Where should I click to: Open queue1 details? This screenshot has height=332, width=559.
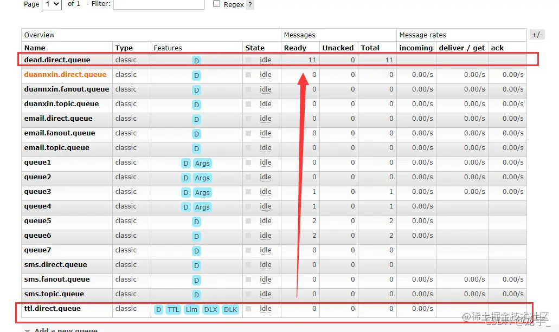click(37, 162)
